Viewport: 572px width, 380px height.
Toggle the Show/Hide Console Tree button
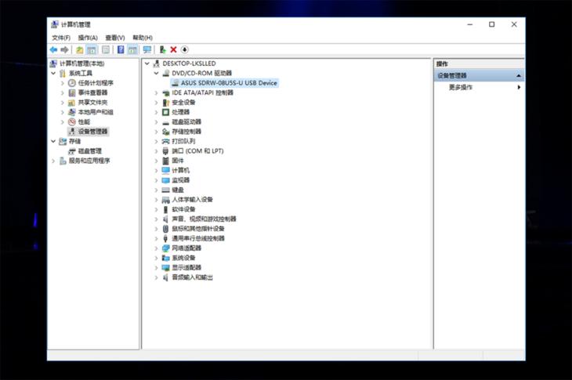coord(92,49)
